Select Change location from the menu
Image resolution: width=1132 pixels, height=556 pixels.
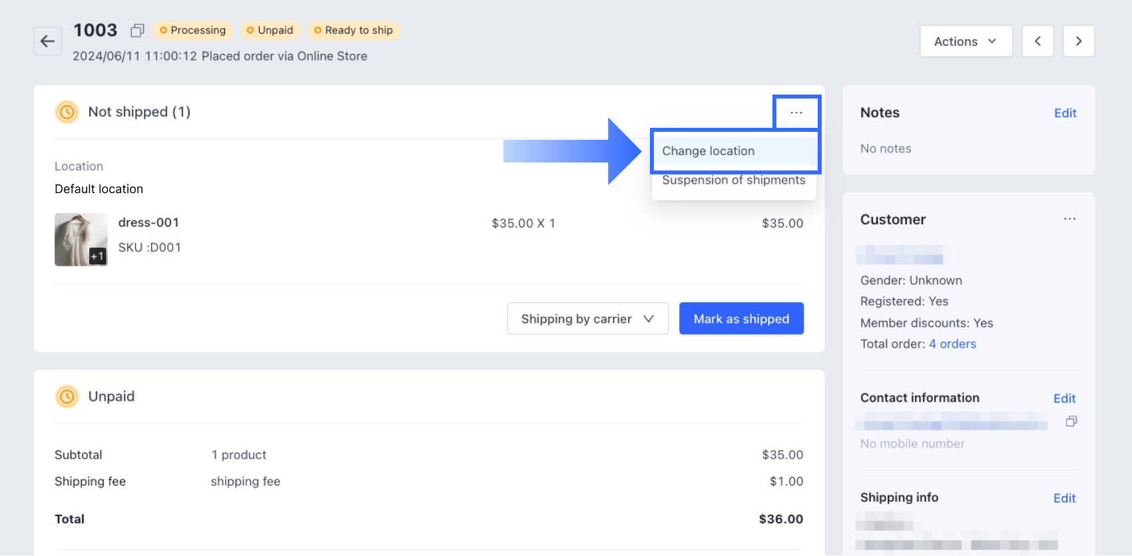[708, 151]
